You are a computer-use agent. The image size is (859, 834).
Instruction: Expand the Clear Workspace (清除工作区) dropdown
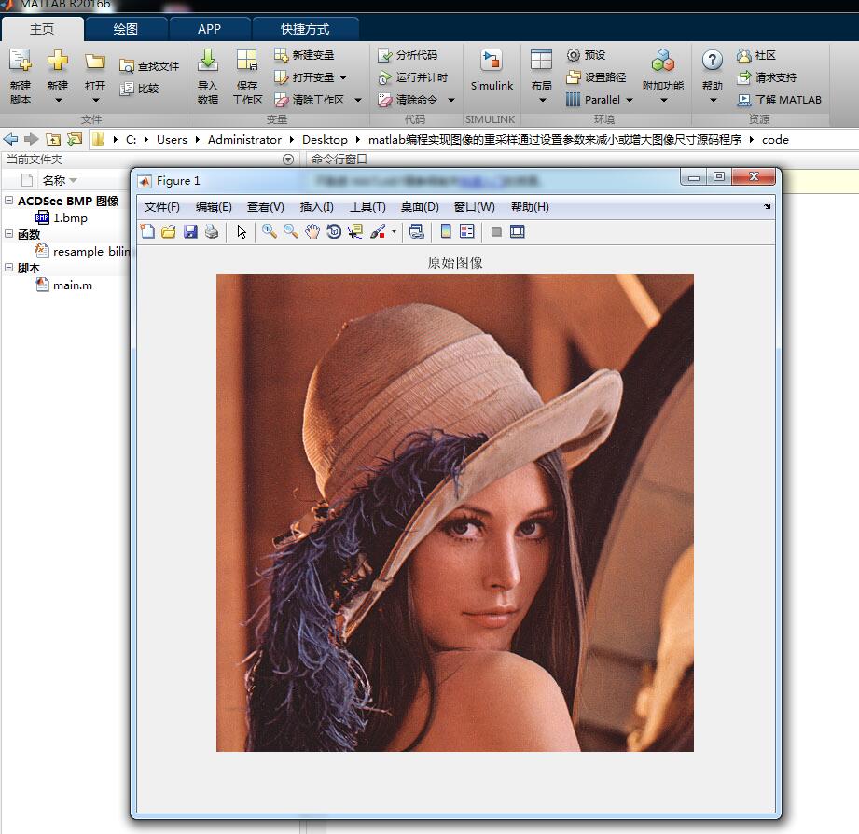click(x=358, y=100)
